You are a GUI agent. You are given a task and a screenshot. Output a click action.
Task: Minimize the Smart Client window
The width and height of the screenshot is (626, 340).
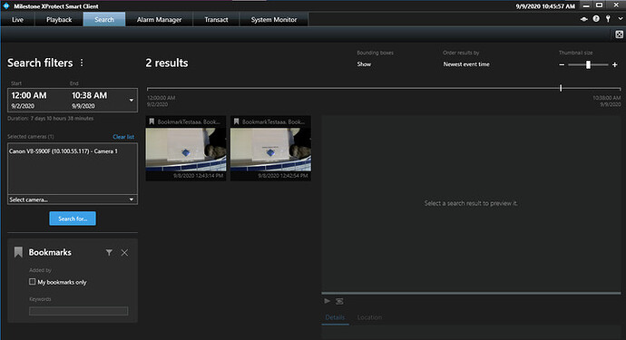(x=586, y=6)
